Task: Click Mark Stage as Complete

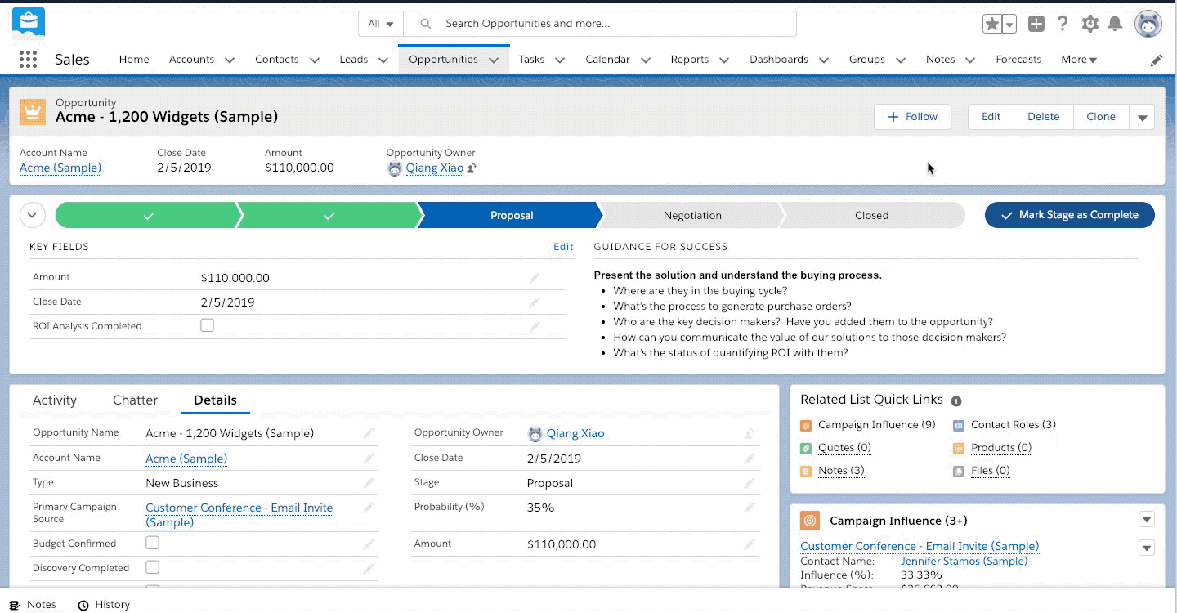Action: pos(1070,215)
